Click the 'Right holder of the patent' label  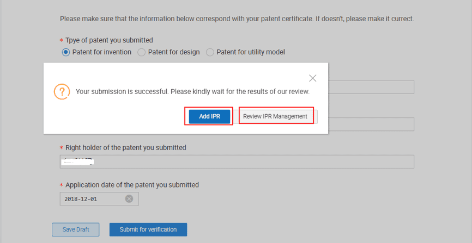(125, 147)
